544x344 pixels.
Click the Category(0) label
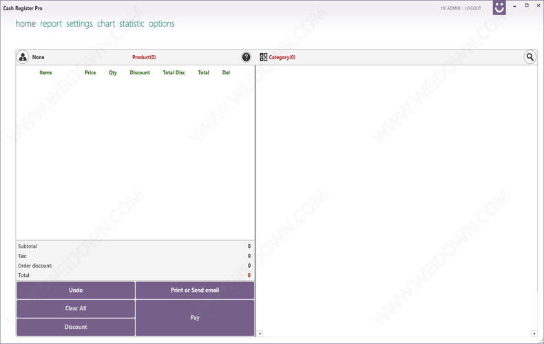(282, 57)
